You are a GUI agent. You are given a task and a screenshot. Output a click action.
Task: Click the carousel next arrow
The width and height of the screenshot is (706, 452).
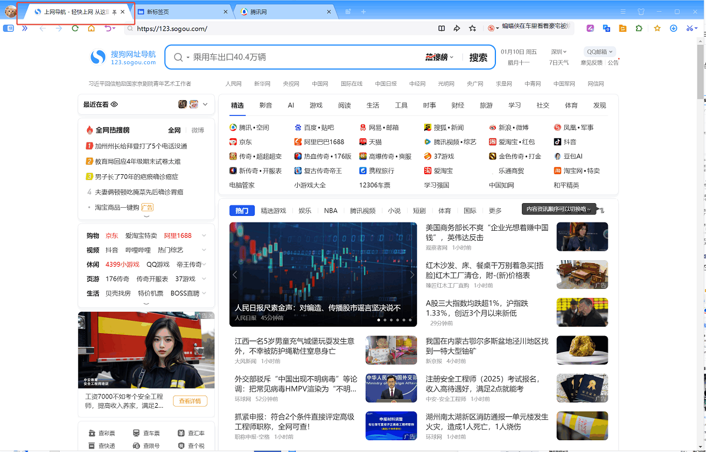(412, 274)
